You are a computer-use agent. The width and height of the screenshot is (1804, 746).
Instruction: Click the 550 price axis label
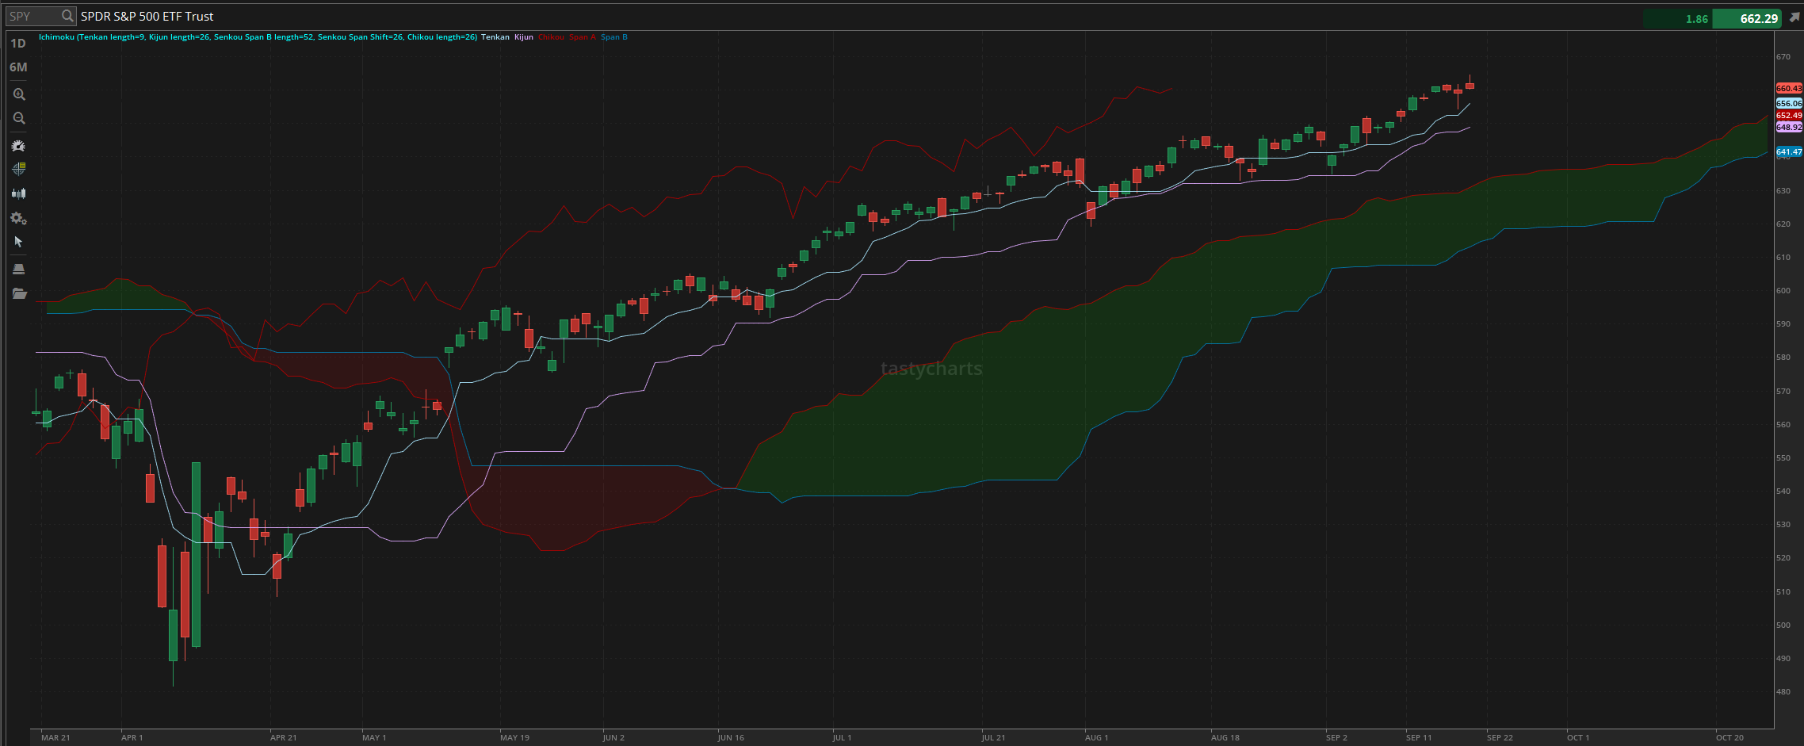coord(1783,458)
